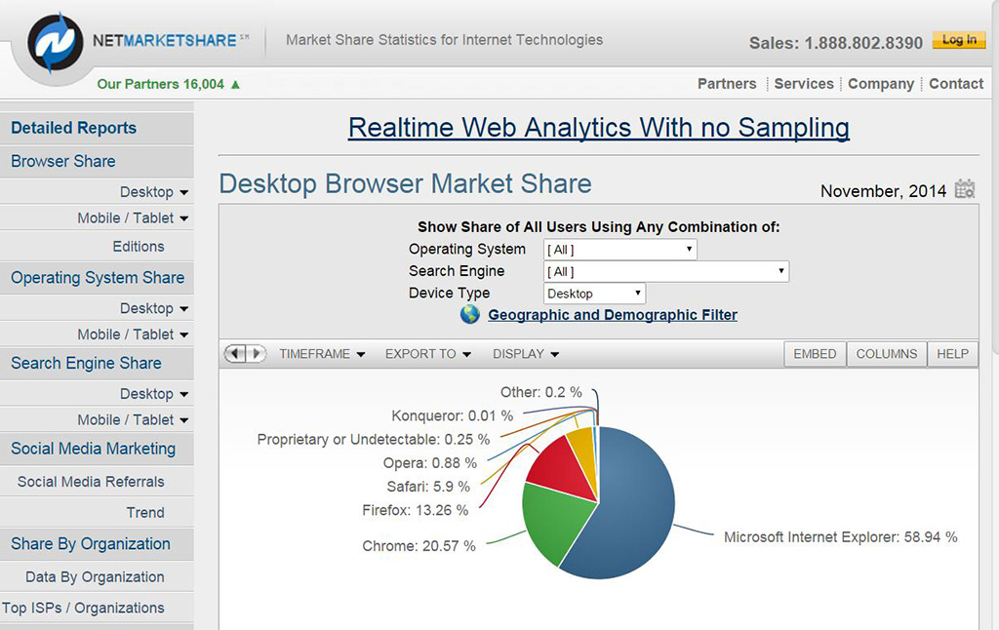Click the Sales: 1.888.802.8390 phone number

pos(835,43)
